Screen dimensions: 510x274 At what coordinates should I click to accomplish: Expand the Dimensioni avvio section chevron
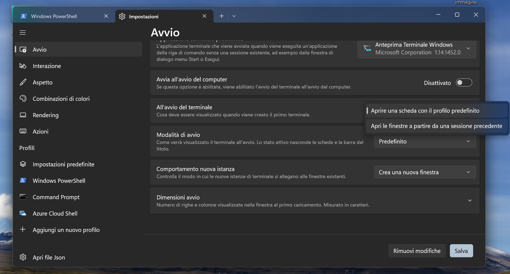[x=470, y=201]
